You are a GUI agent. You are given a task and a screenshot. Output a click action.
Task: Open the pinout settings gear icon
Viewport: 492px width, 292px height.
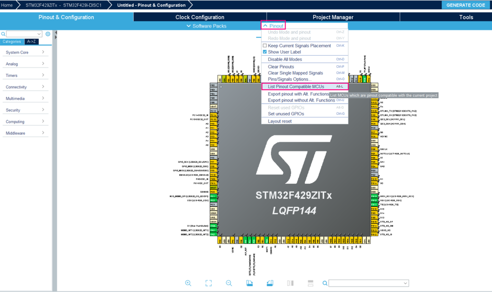[48, 34]
